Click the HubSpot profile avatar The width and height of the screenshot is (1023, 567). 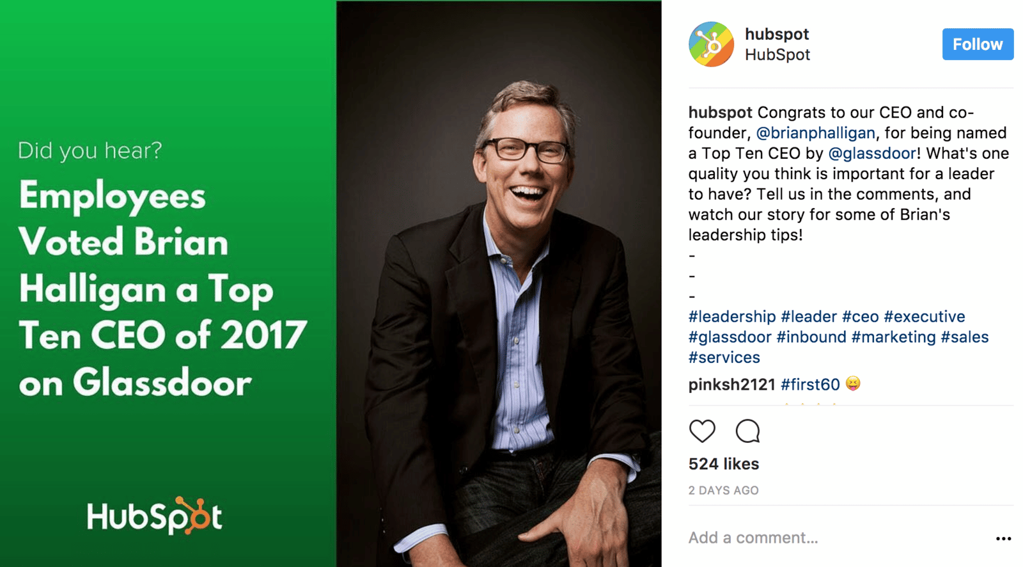711,44
